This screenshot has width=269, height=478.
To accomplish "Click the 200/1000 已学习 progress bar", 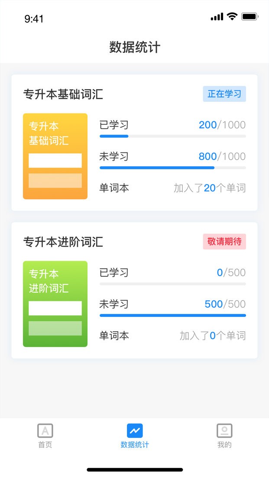I will pos(172,136).
